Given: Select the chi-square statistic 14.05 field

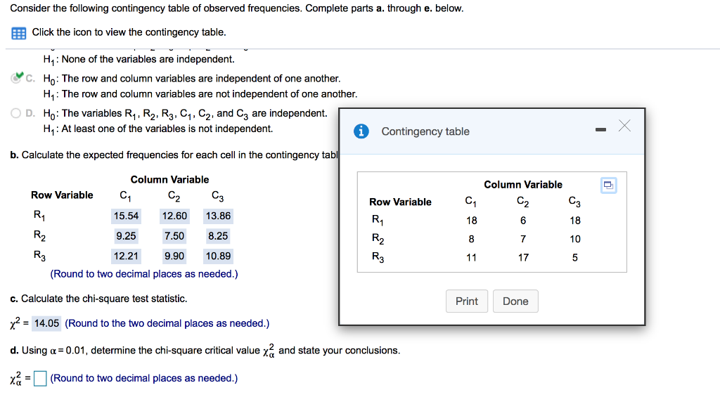Looking at the screenshot, I should (46, 323).
